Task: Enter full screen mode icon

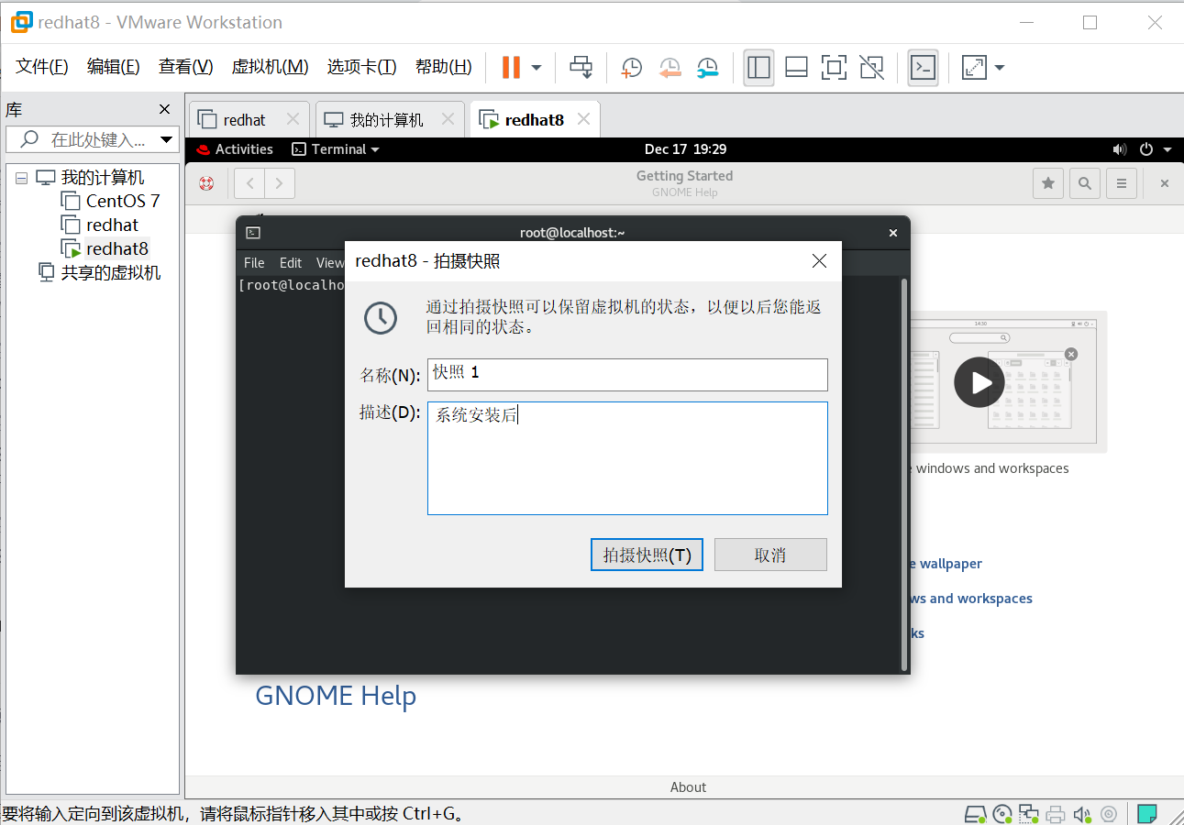Action: [x=834, y=67]
